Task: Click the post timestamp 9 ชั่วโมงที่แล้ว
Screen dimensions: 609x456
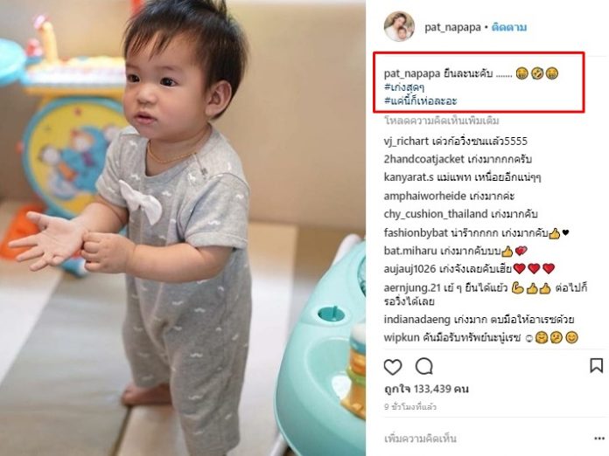Action: [x=410, y=407]
